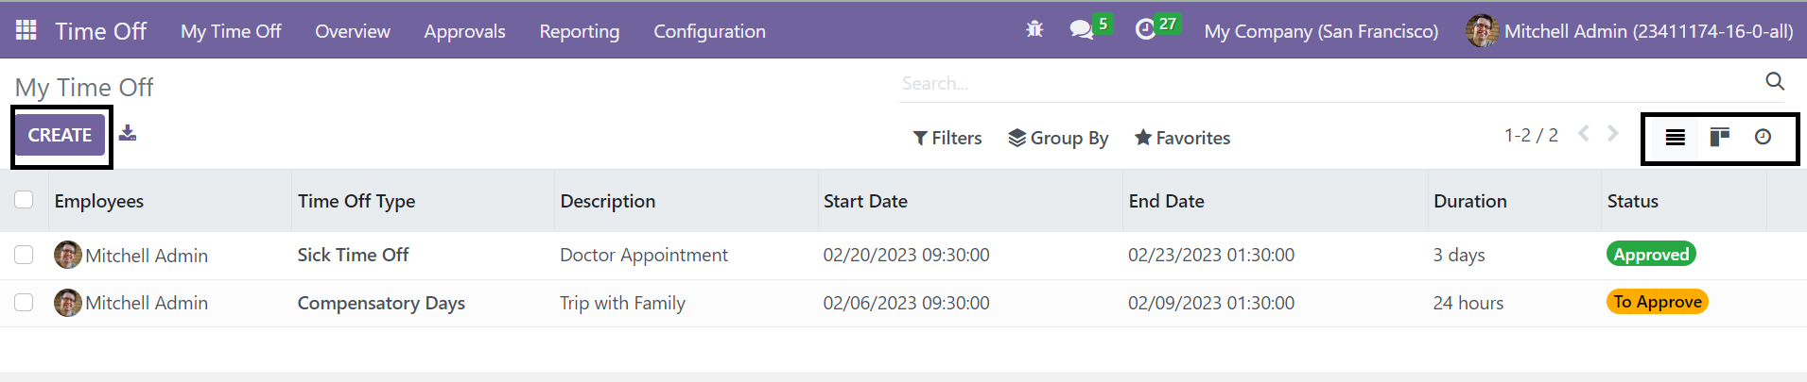Open the conversations chat icon

click(1081, 30)
